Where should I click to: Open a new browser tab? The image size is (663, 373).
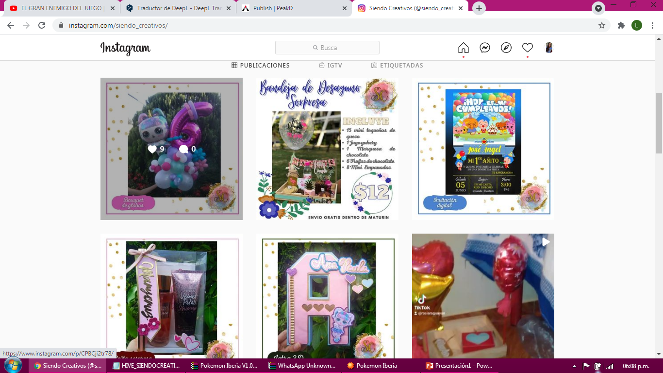tap(479, 8)
